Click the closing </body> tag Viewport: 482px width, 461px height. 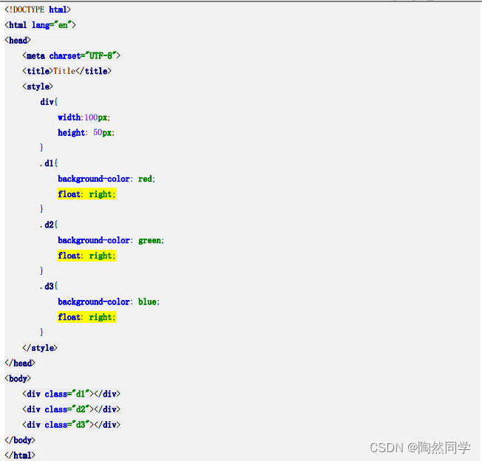[x=20, y=440]
